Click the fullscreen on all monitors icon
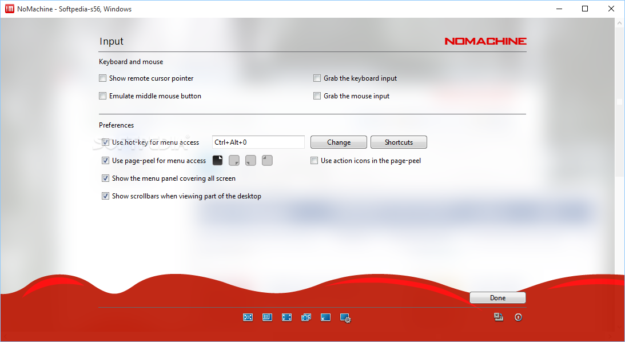 point(306,317)
